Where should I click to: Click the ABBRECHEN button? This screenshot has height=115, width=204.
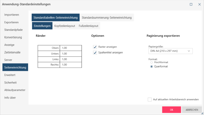pos(192,110)
